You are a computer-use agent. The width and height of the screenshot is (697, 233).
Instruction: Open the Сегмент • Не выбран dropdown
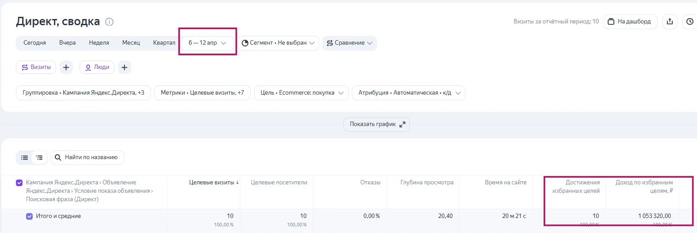278,43
